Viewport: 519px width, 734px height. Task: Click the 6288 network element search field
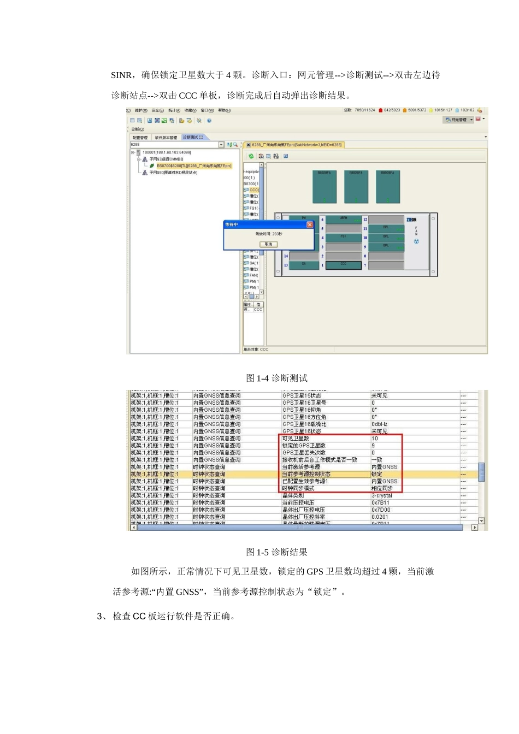(x=174, y=145)
